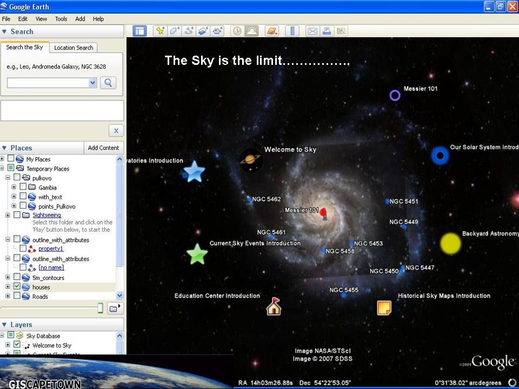Click the green star Current Sky Events placemark

[197, 254]
